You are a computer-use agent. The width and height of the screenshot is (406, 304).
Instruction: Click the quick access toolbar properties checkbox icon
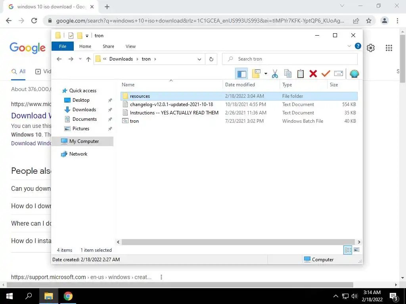point(71,36)
